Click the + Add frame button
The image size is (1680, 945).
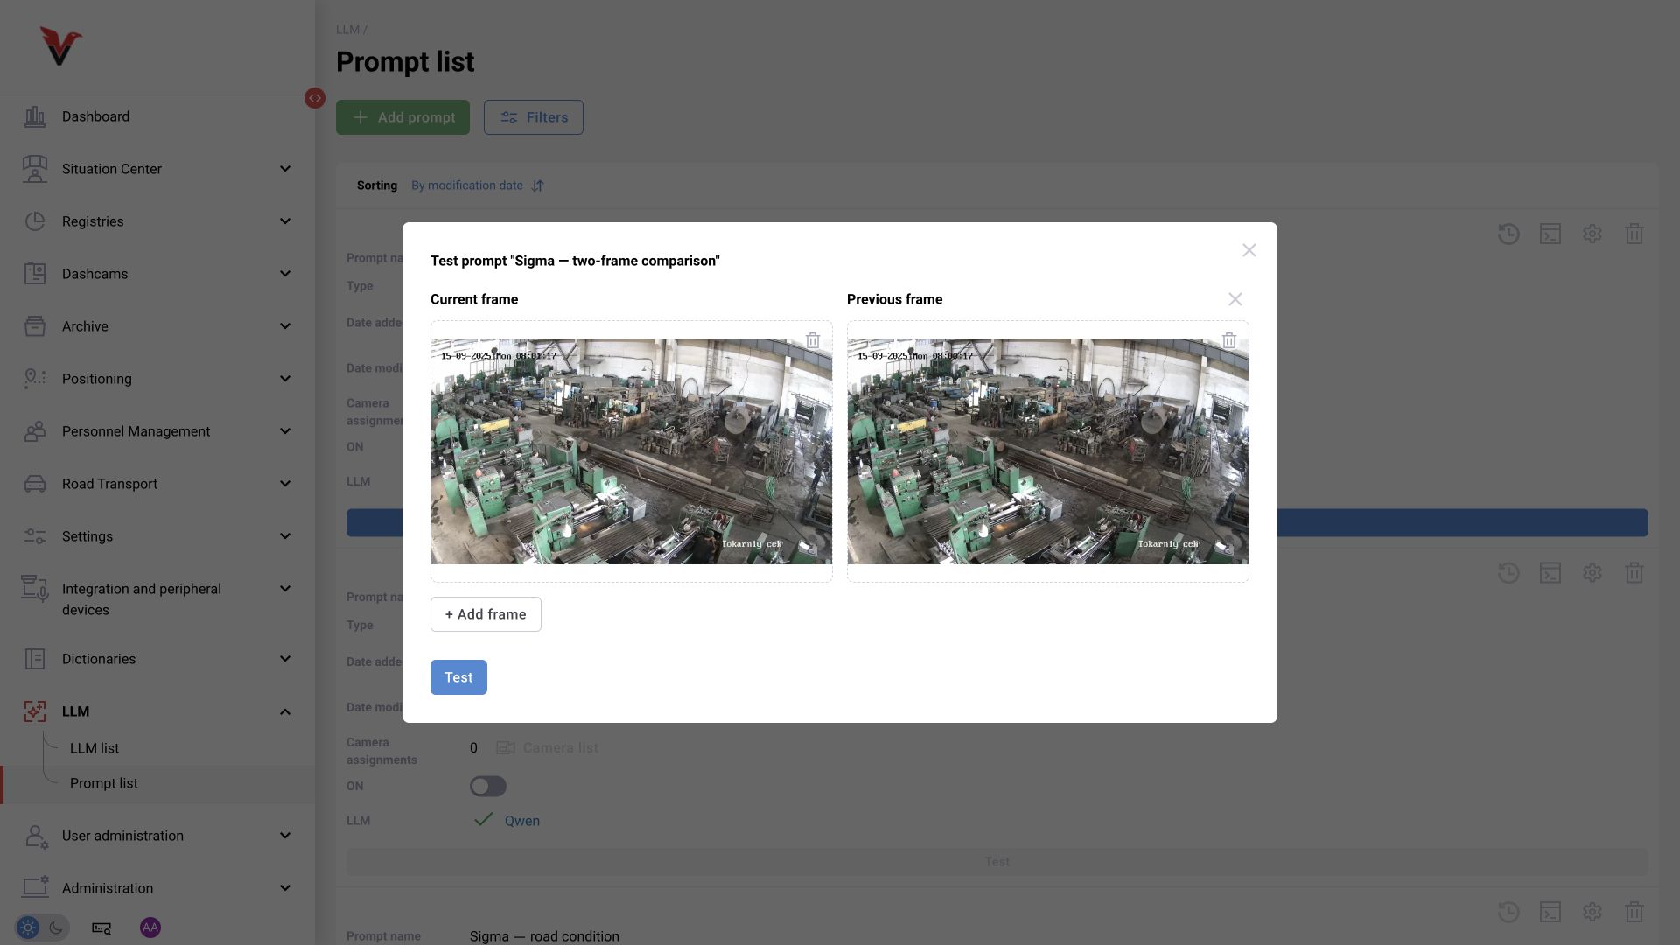point(486,614)
